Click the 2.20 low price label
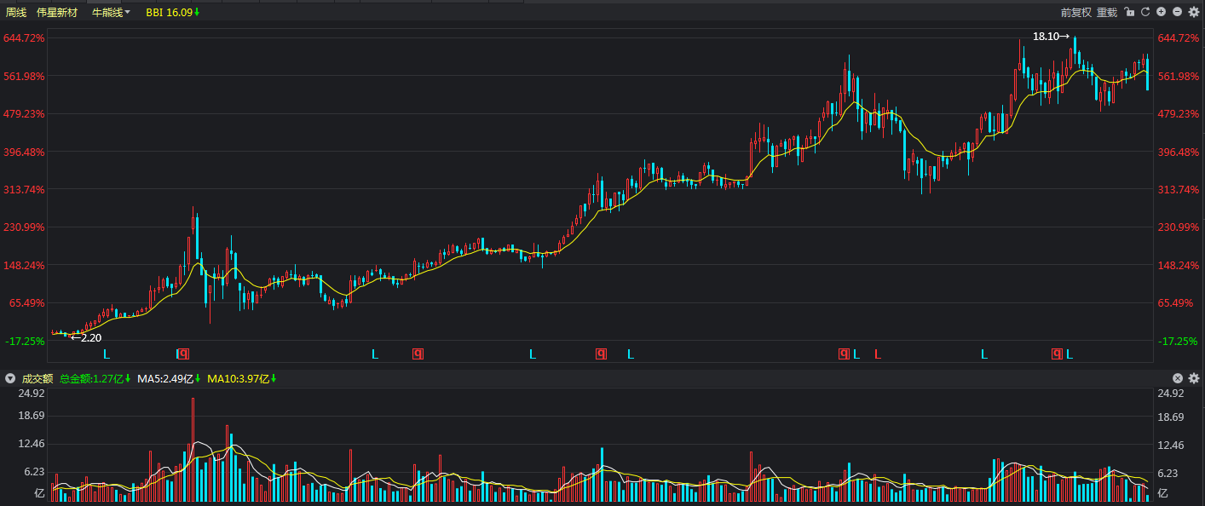This screenshot has width=1205, height=506. pyautogui.click(x=86, y=338)
